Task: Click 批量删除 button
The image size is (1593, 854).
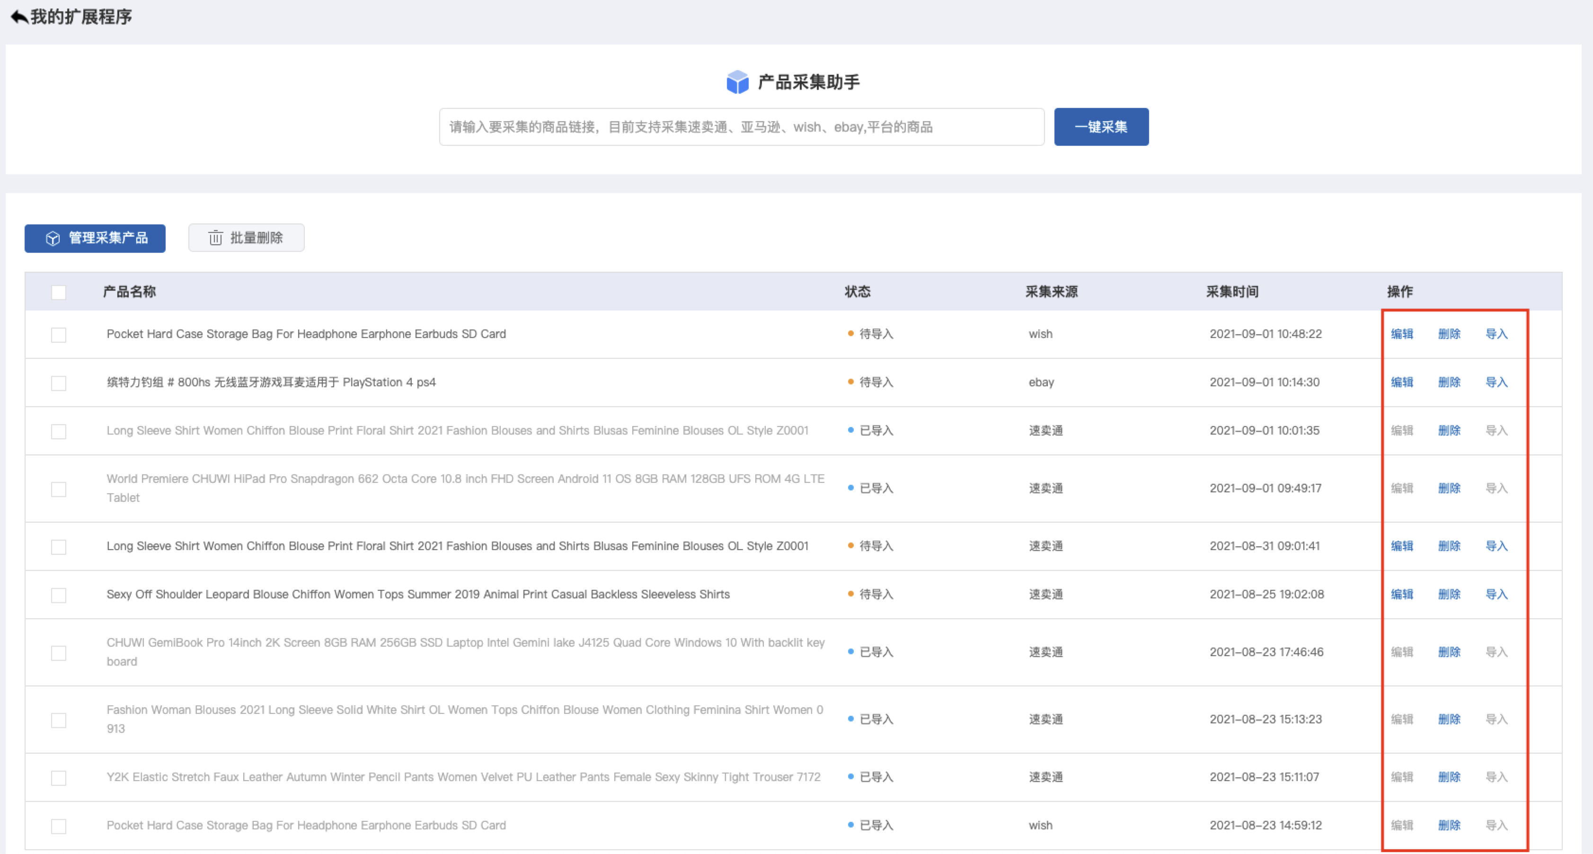Action: click(246, 238)
